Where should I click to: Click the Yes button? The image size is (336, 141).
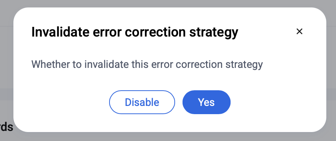tap(206, 102)
